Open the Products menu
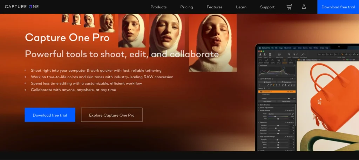The width and height of the screenshot is (359, 160). click(x=158, y=7)
